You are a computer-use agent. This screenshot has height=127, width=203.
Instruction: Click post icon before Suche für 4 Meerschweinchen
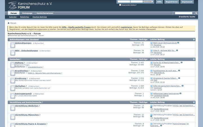click(x=151, y=63)
